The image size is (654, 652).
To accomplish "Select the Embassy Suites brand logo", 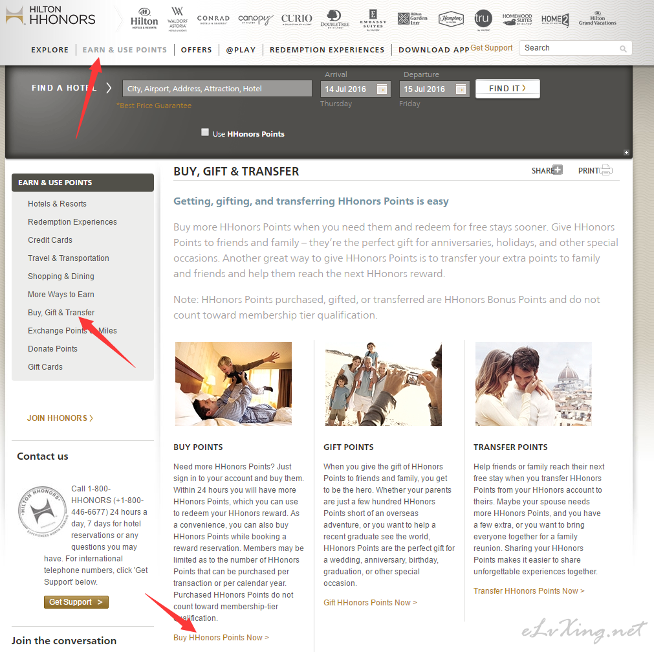I will [x=373, y=20].
